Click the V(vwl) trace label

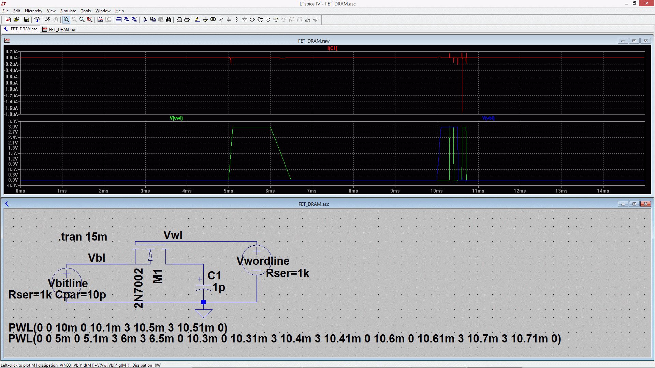pyautogui.click(x=176, y=118)
